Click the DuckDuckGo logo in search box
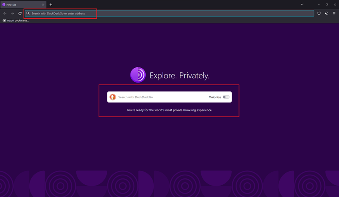This screenshot has width=339, height=197. click(x=113, y=97)
